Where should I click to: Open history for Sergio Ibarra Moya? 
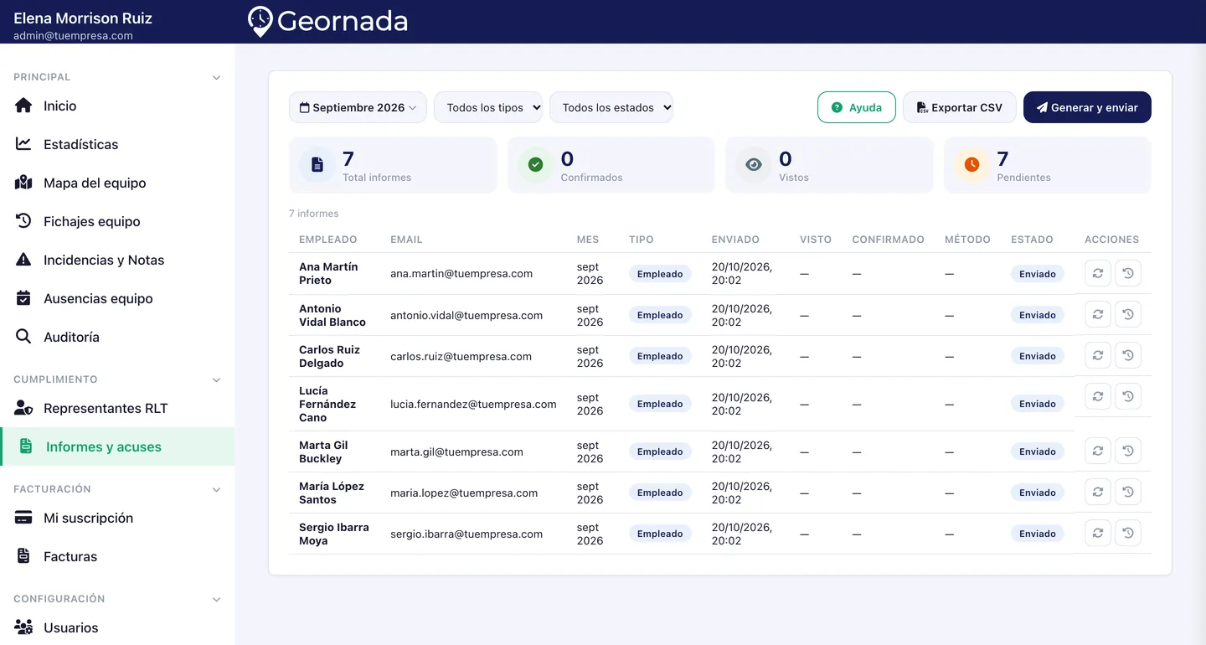(1128, 533)
